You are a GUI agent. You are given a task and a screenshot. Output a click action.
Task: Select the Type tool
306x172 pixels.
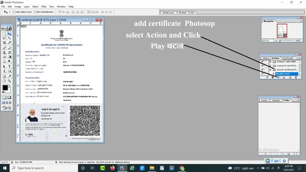click(9, 67)
